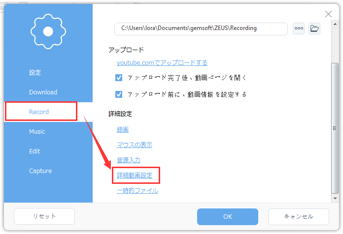Open the Music settings tab
The image size is (343, 234).
[37, 131]
